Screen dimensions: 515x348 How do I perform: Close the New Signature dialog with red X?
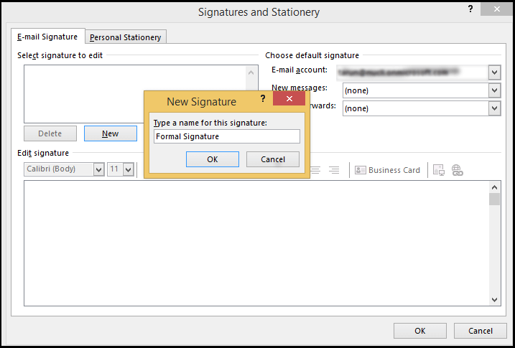tap(289, 99)
